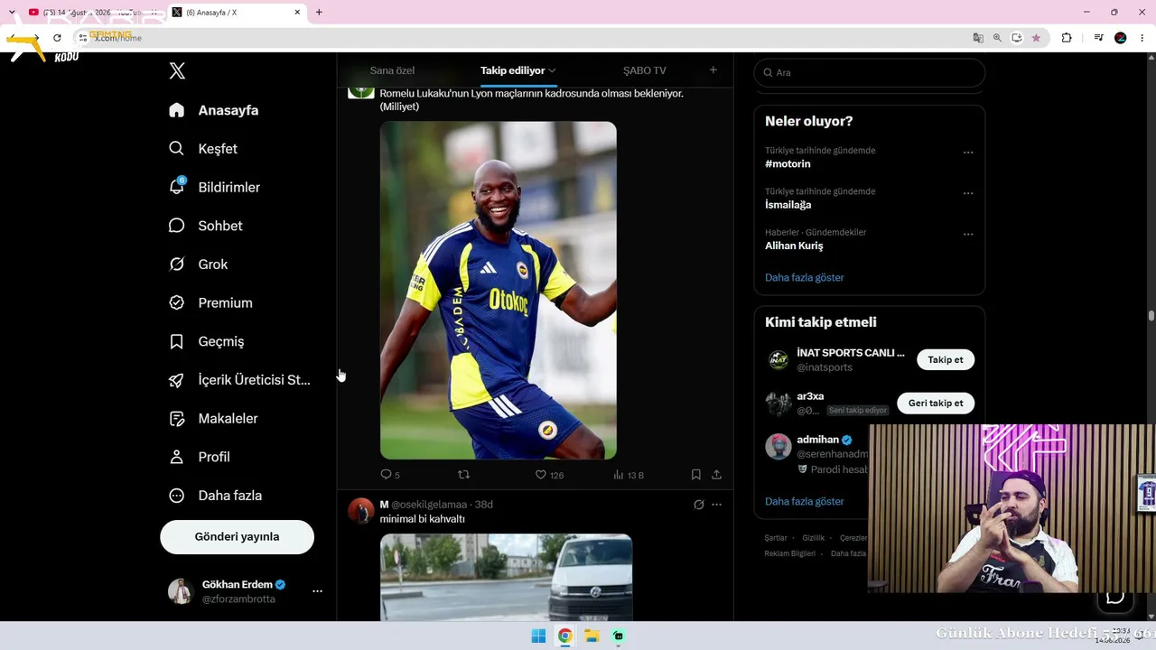
Task: Like the Lukaku post with 126 likes
Action: coord(549,475)
